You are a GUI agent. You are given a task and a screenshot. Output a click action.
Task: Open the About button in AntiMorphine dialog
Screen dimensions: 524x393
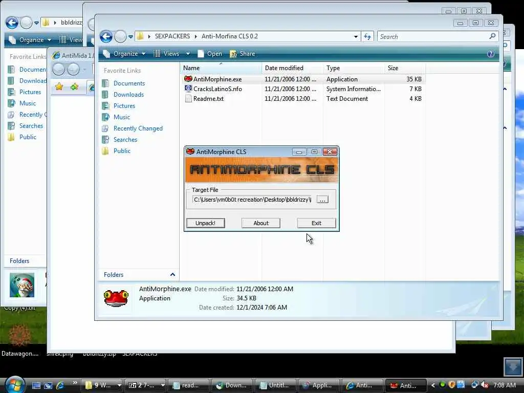click(260, 223)
